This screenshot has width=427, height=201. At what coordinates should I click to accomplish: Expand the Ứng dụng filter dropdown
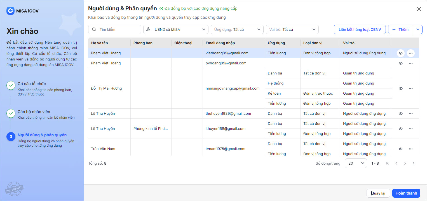pyautogui.click(x=236, y=29)
